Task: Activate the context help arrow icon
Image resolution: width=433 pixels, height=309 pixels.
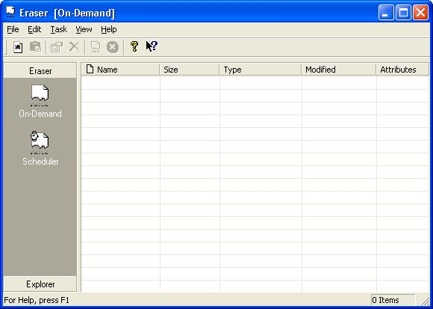Action: [152, 46]
